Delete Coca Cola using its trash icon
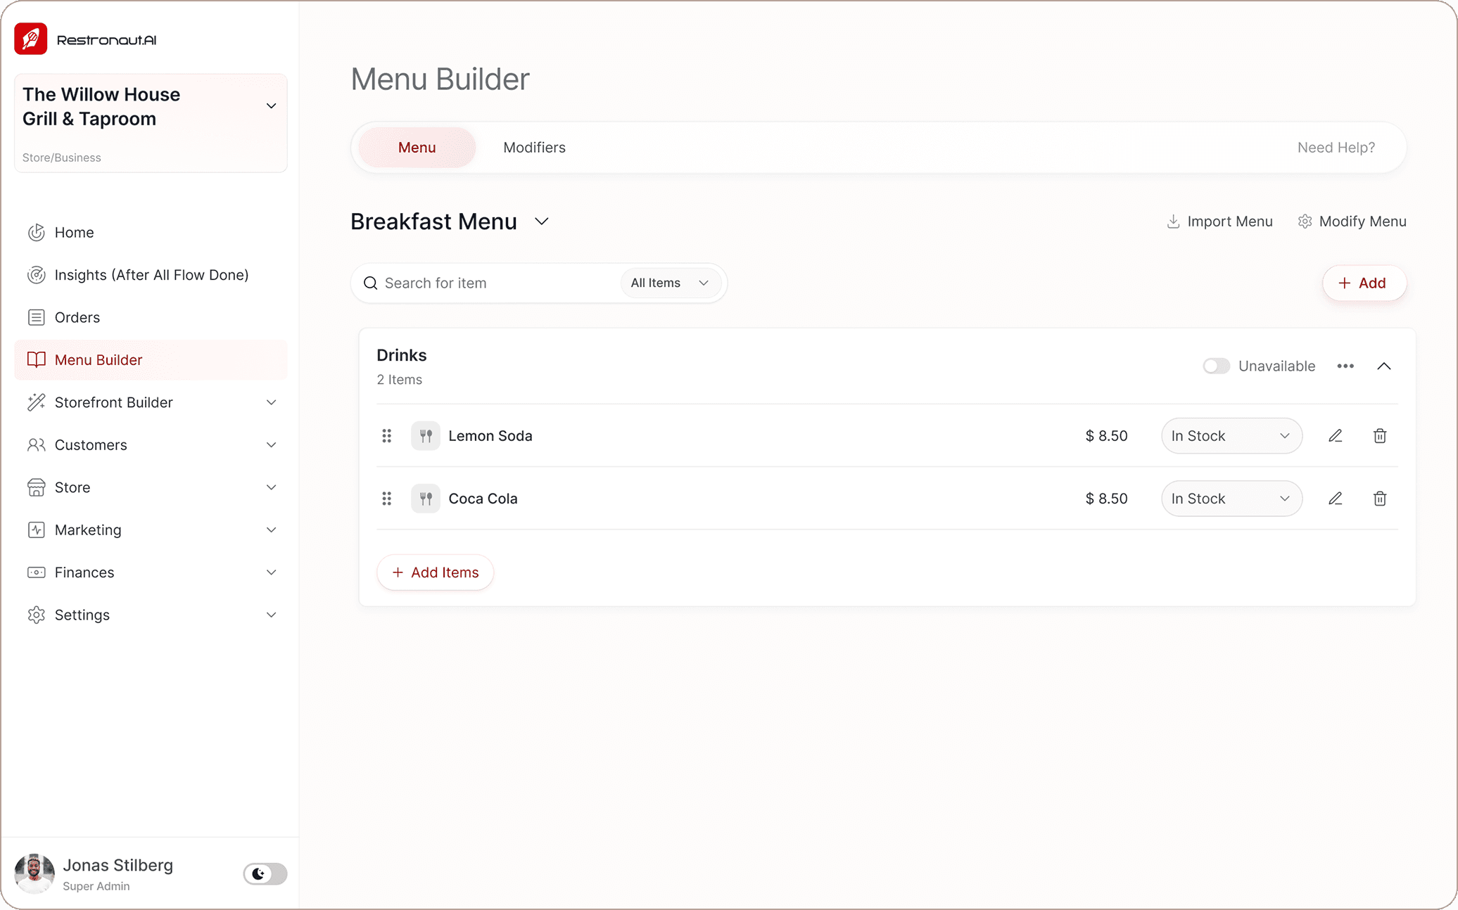This screenshot has width=1458, height=910. point(1379,499)
